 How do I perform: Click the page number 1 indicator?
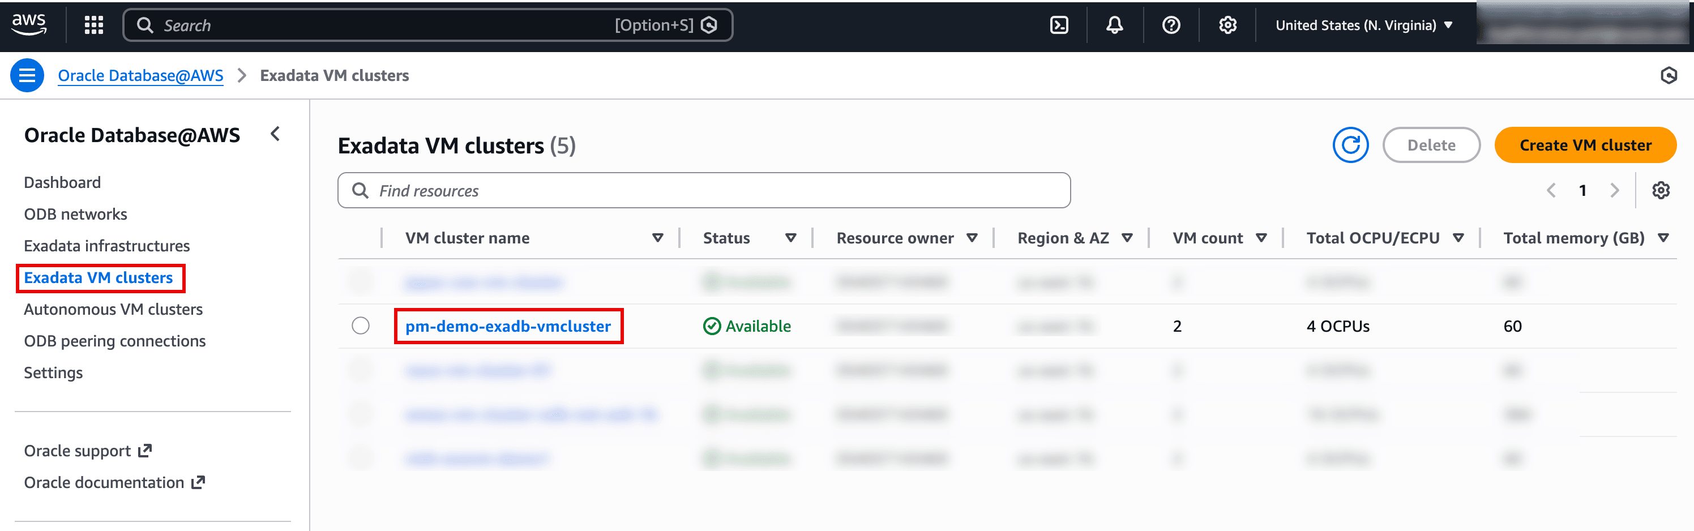[1583, 191]
